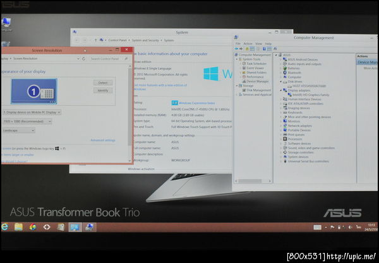The height and width of the screenshot is (263, 379).
Task: Open the Action menu in Computer Management
Action: click(248, 44)
